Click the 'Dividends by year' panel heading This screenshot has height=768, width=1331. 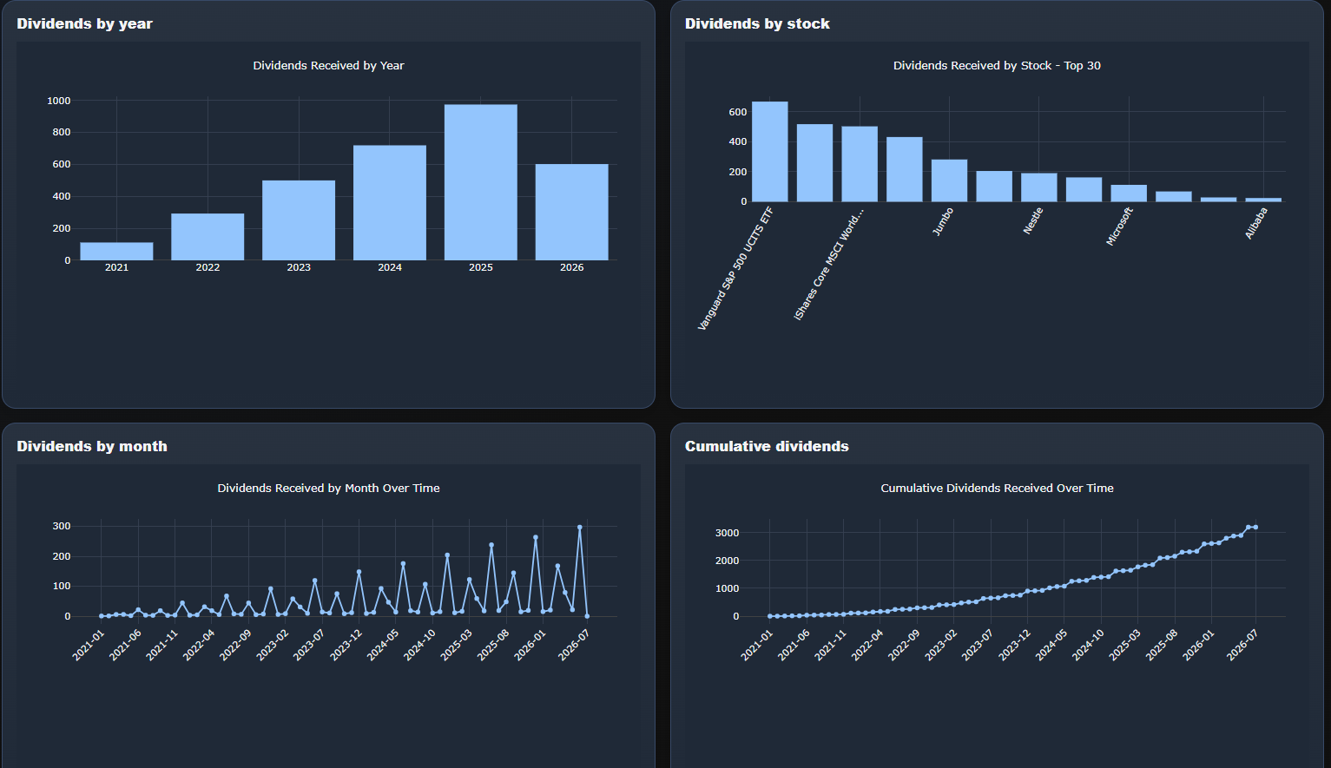(x=85, y=23)
